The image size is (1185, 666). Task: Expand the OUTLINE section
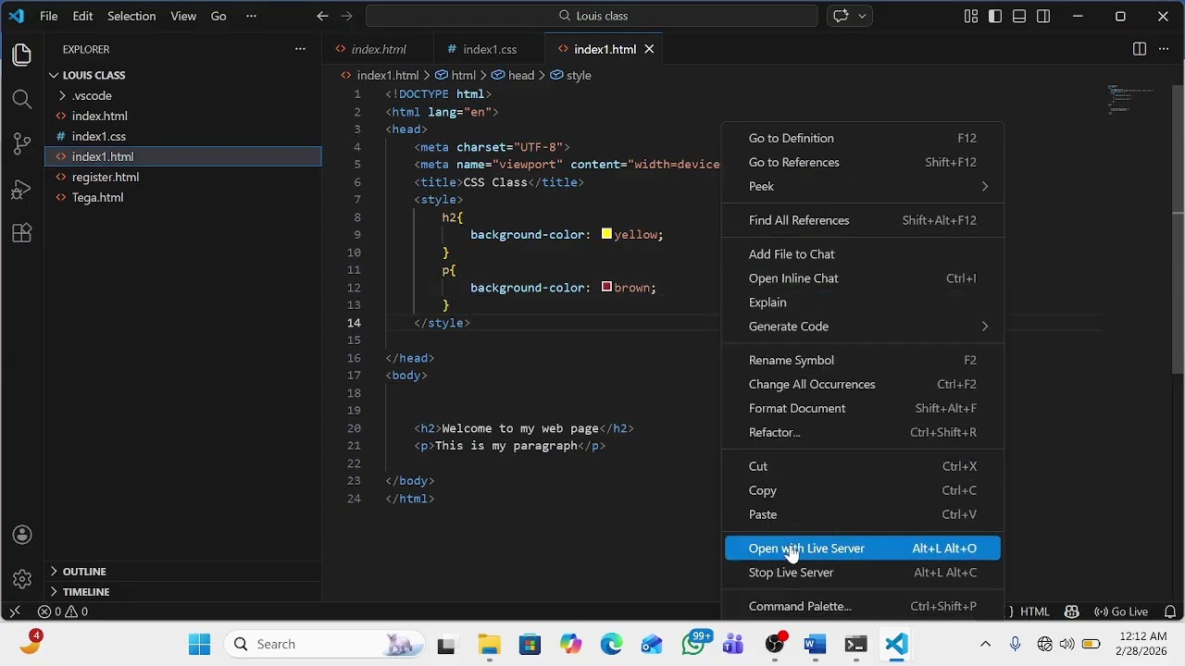(x=83, y=572)
